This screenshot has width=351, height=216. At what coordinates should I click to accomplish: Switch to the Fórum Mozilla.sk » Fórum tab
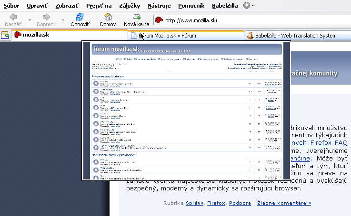[x=186, y=36]
